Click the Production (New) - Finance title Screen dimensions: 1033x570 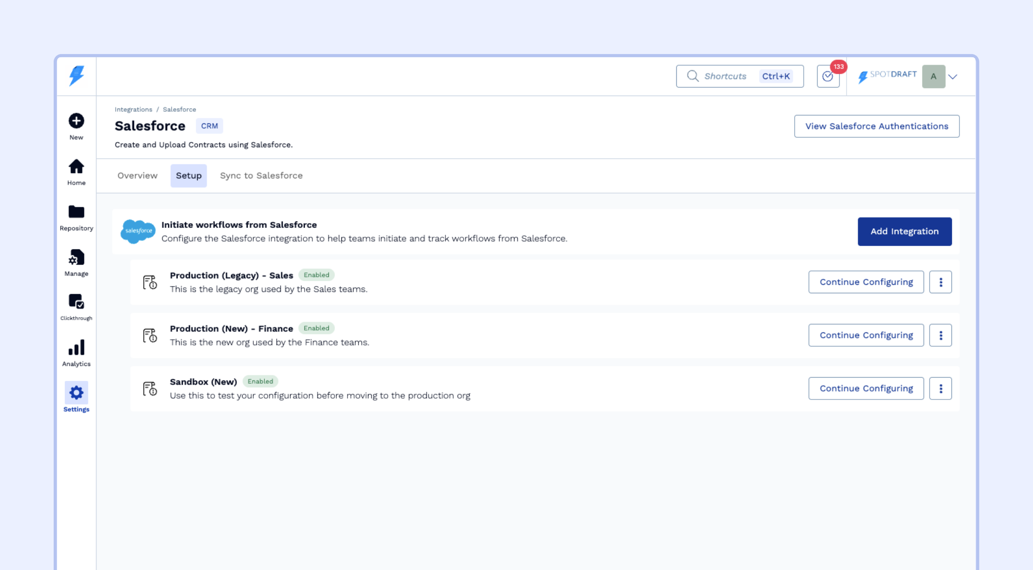pos(231,328)
